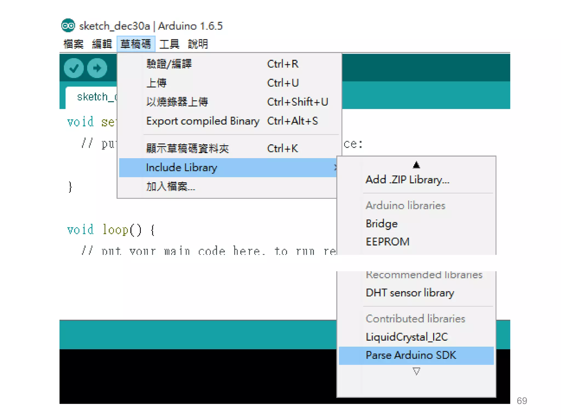Open the 說明 menu

(x=198, y=44)
